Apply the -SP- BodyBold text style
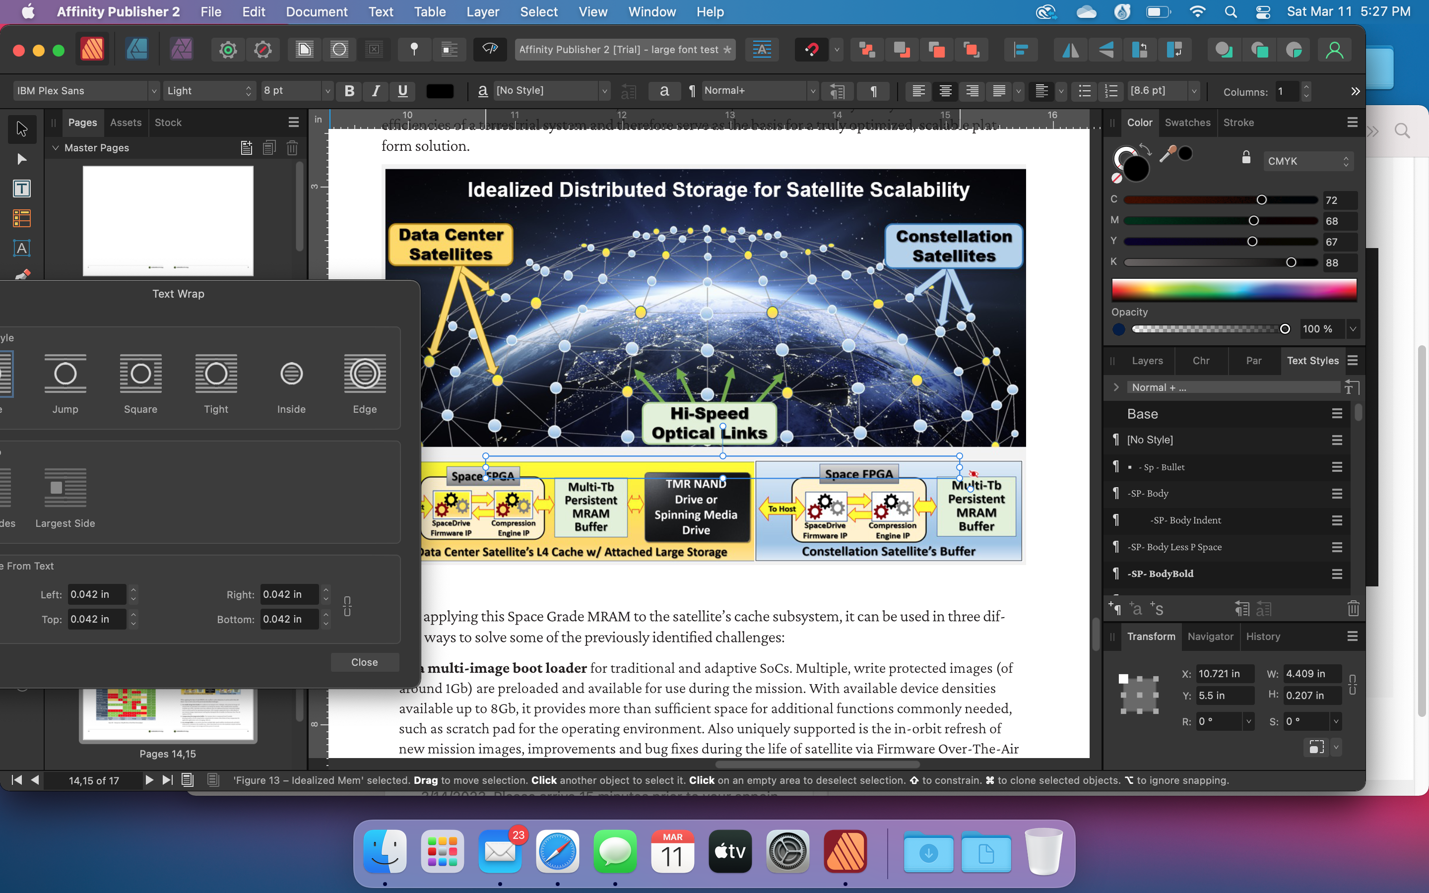The height and width of the screenshot is (893, 1429). pos(1226,574)
